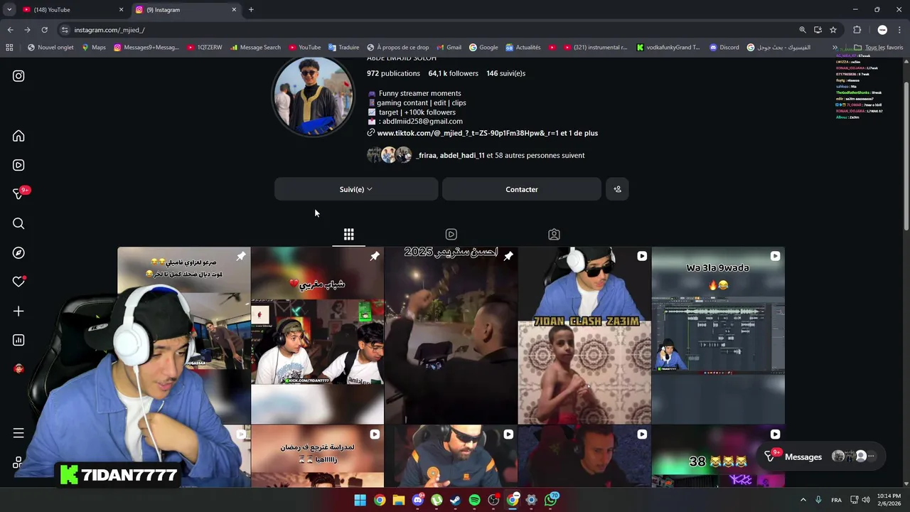Open the profile picture avatar
This screenshot has height=512, width=910.
point(313,96)
